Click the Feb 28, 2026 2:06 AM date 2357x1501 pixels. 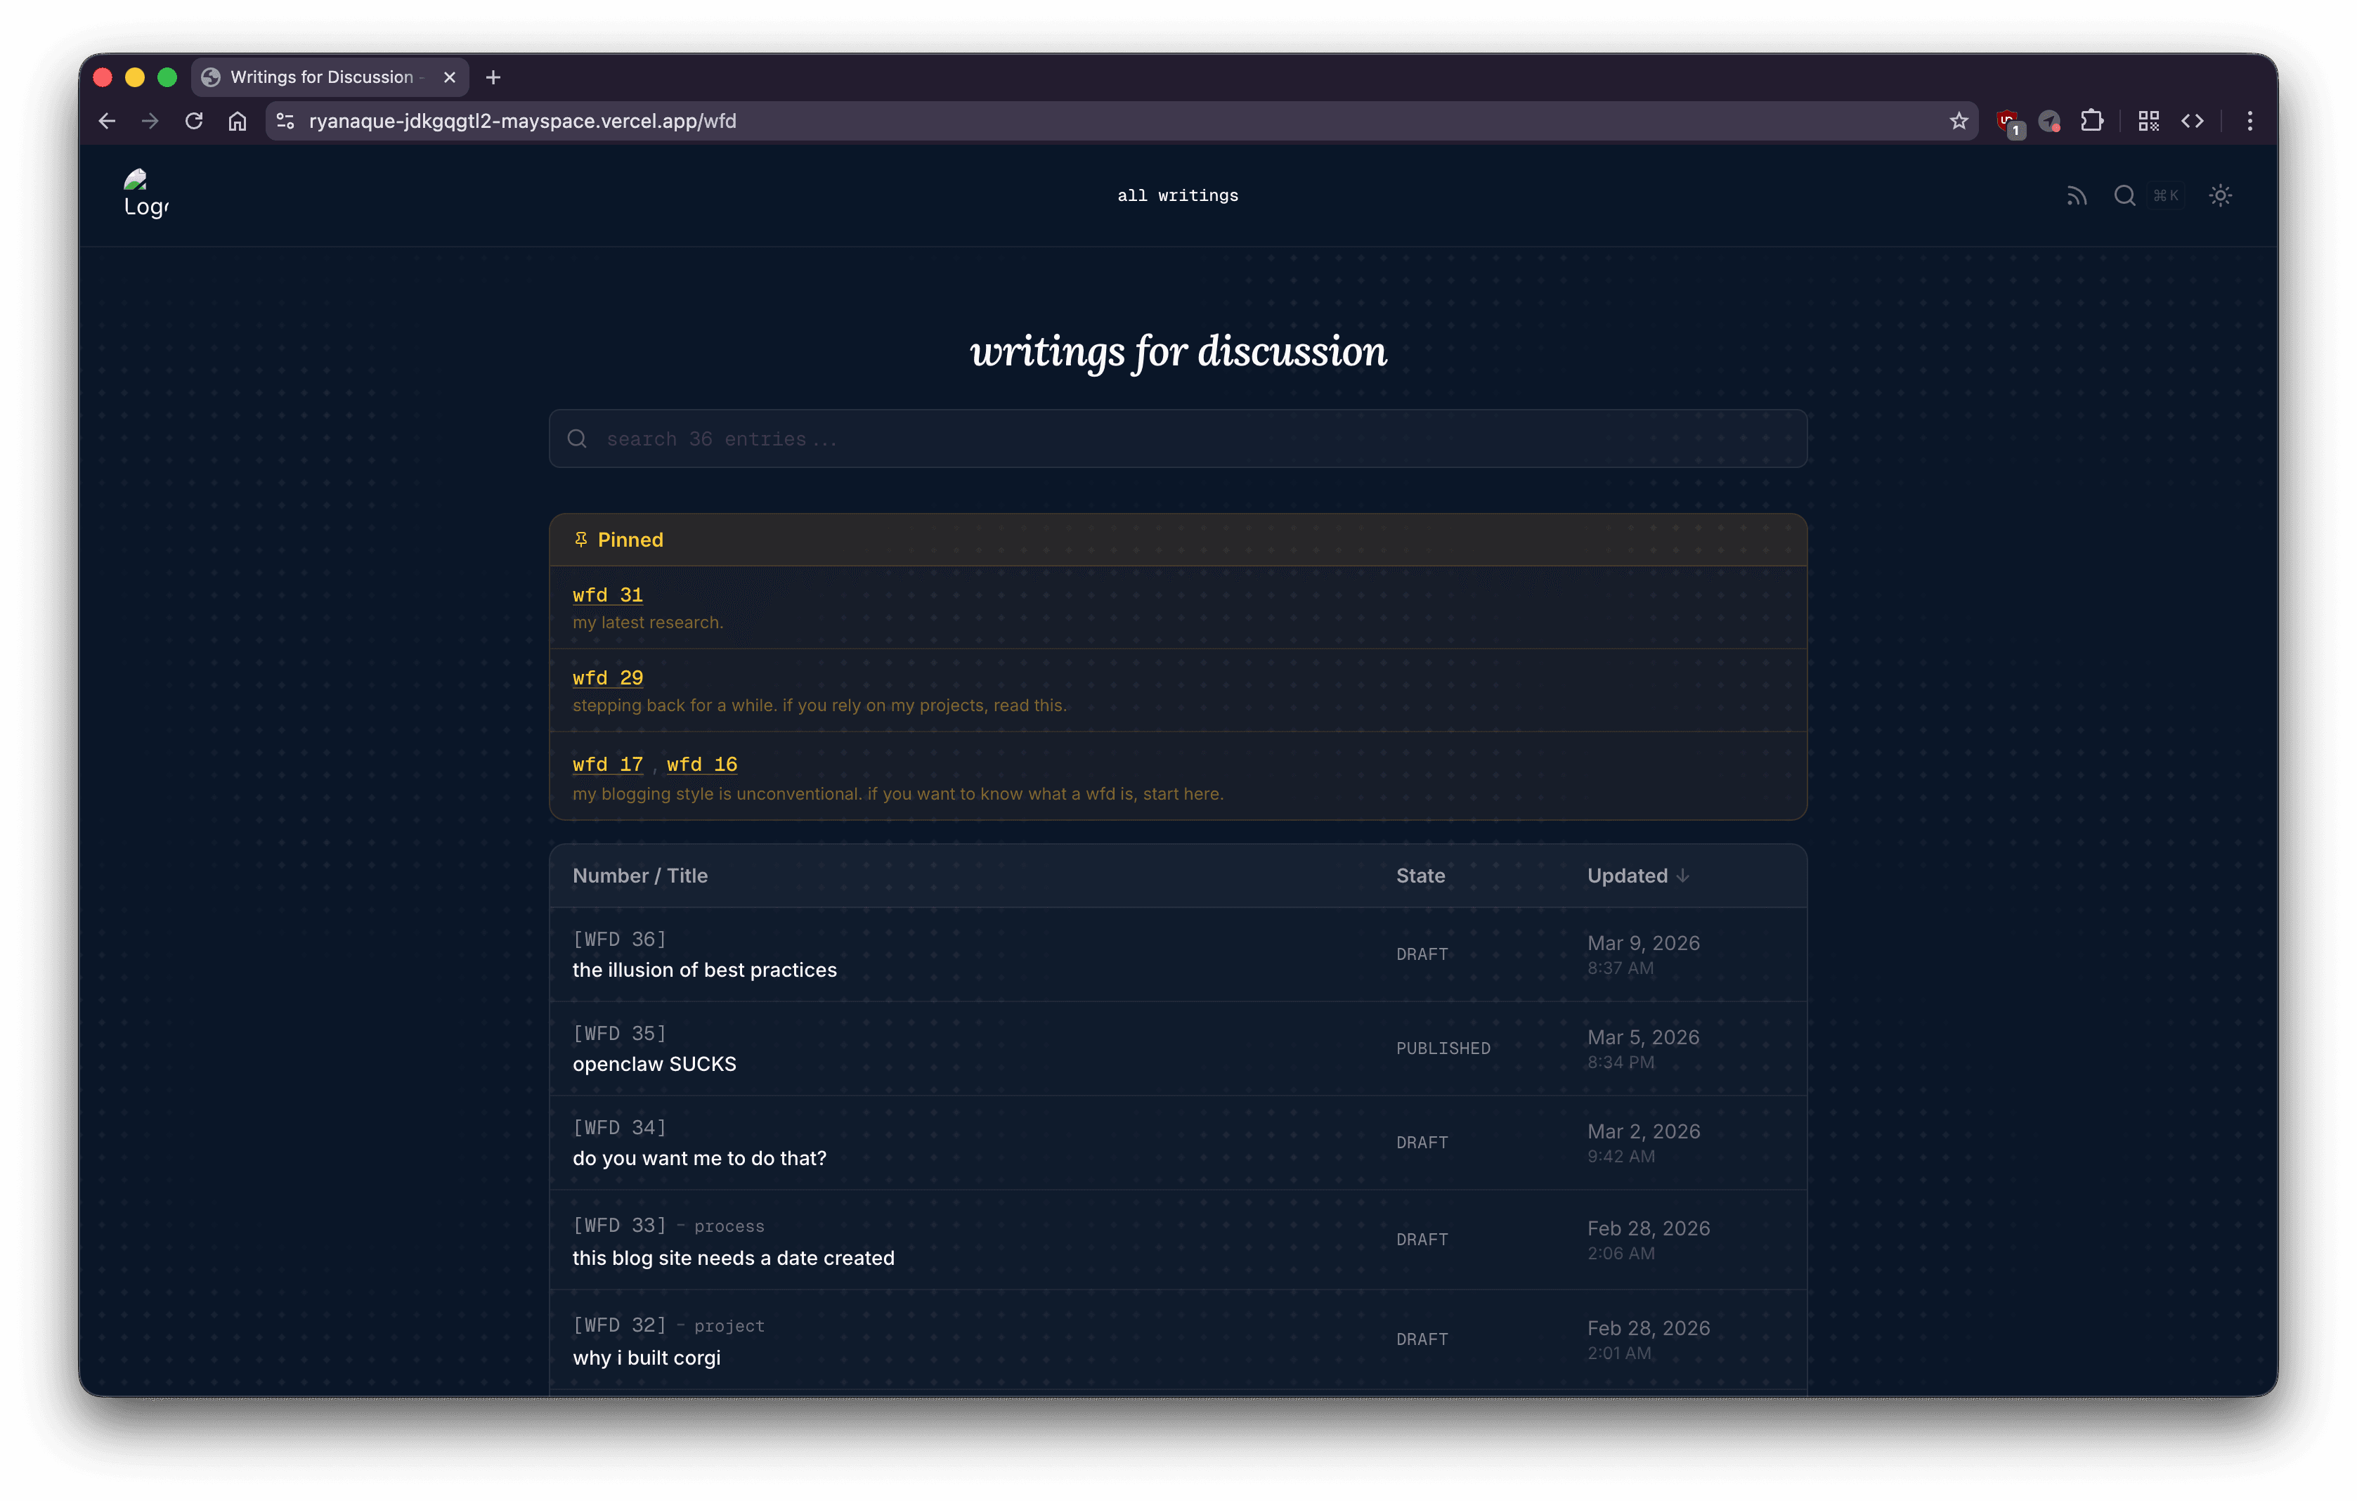pyautogui.click(x=1649, y=1240)
